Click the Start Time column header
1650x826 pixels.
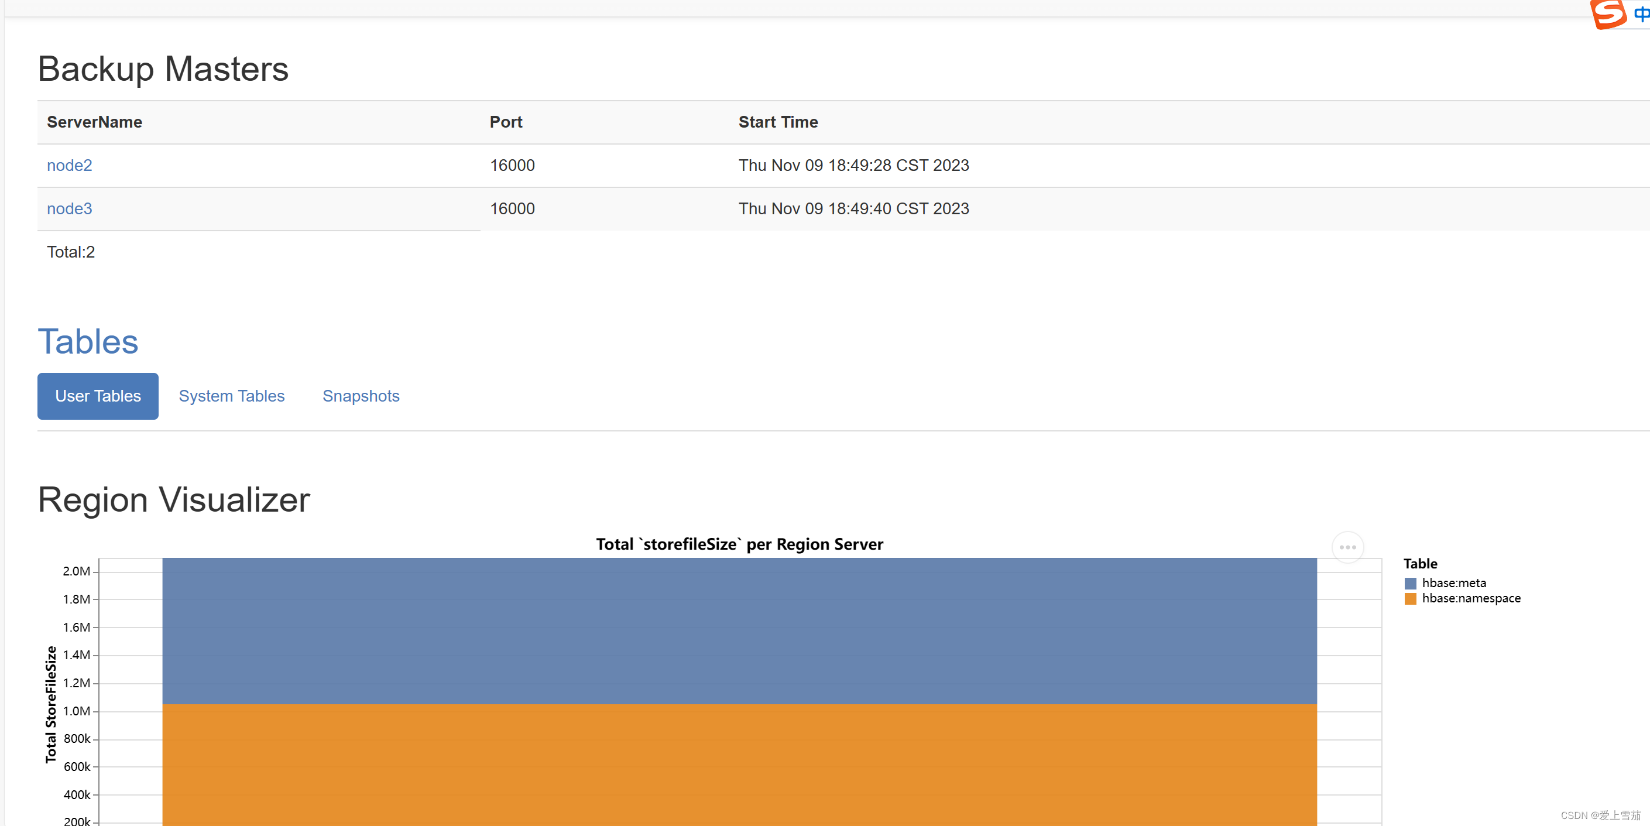778,122
